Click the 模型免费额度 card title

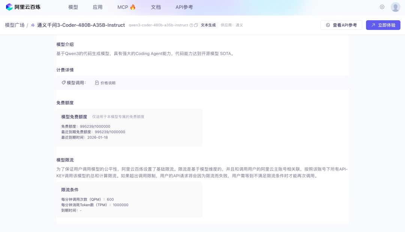(x=74, y=117)
